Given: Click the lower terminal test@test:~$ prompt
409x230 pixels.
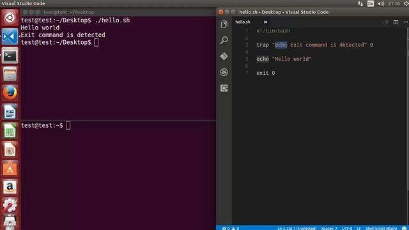Looking at the screenshot, I should [x=42, y=125].
